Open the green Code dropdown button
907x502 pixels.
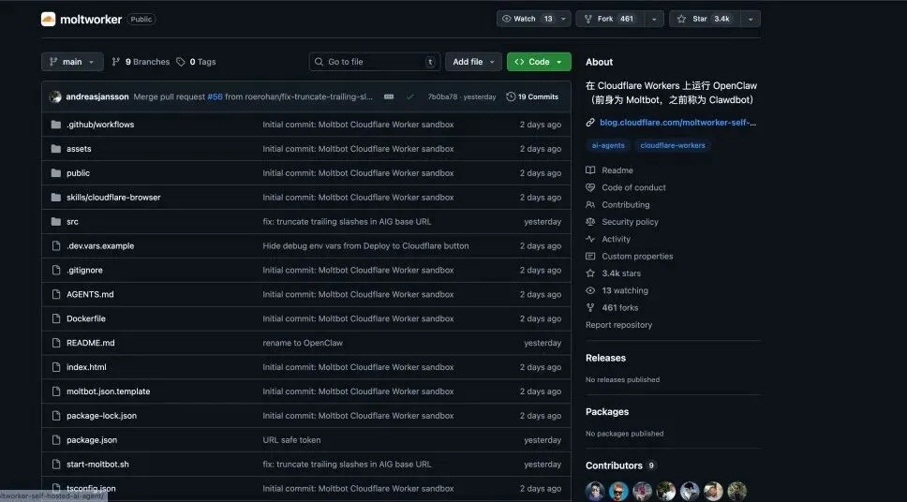(539, 62)
